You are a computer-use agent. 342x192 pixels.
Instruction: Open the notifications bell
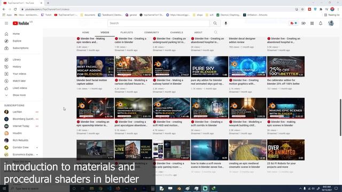(x=321, y=23)
